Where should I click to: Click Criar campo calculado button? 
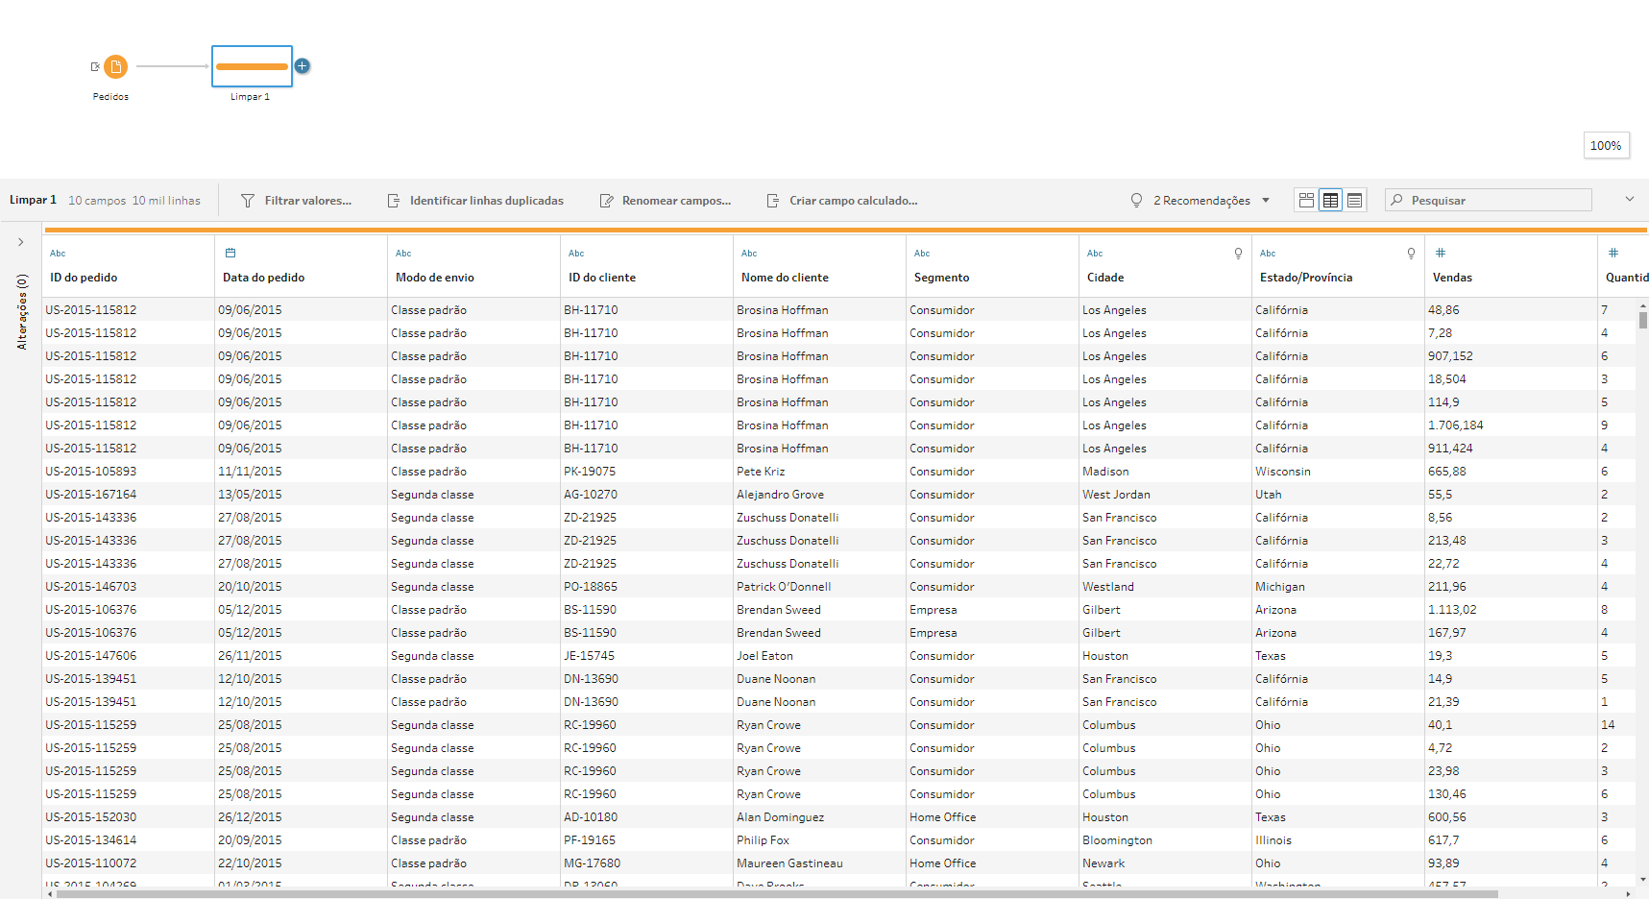coord(842,201)
